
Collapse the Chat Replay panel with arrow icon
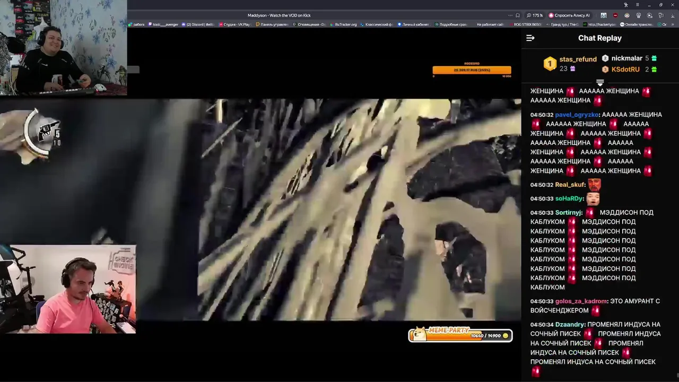[x=530, y=38]
